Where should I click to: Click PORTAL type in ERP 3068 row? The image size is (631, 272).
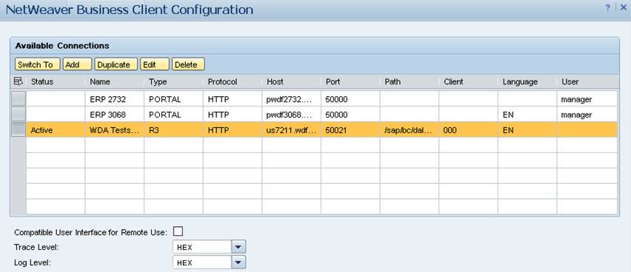coord(173,115)
